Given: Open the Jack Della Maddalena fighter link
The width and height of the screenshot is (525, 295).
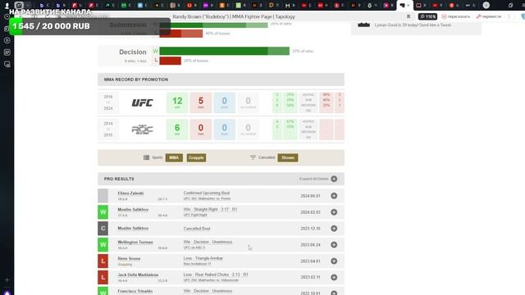Looking at the screenshot, I should (138, 275).
